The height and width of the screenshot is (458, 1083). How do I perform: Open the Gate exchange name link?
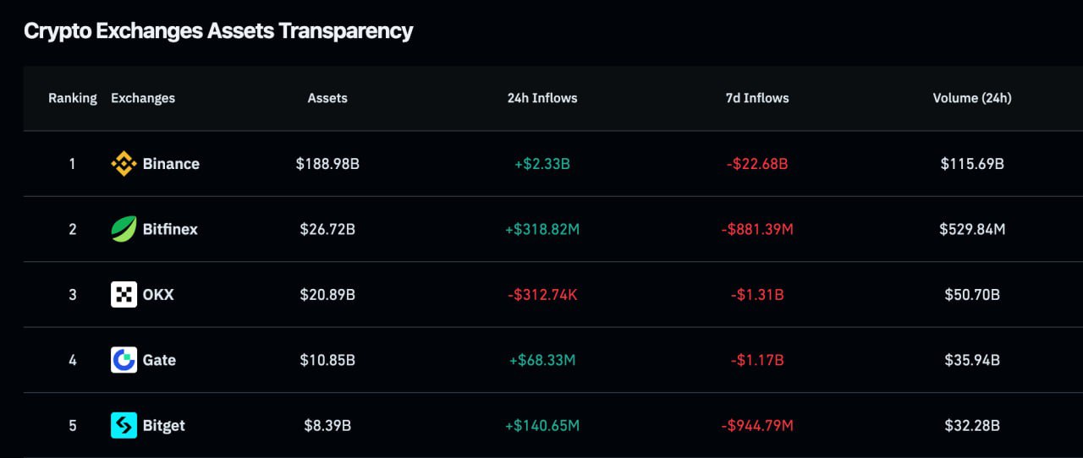coord(159,360)
